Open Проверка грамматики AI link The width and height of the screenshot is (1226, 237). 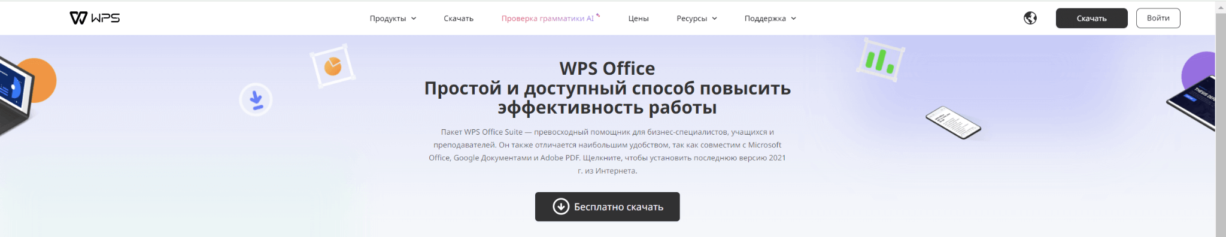[550, 18]
